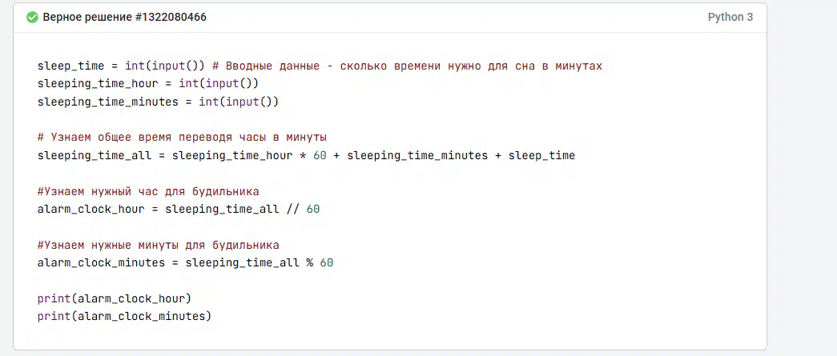Viewport: 837px width, 356px height.
Task: Click the 'Верное решение #1322080466' header text
Action: point(124,18)
